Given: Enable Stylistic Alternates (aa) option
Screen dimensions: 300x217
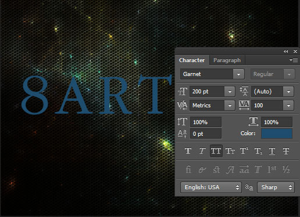Looking at the screenshot, I should point(244,169).
